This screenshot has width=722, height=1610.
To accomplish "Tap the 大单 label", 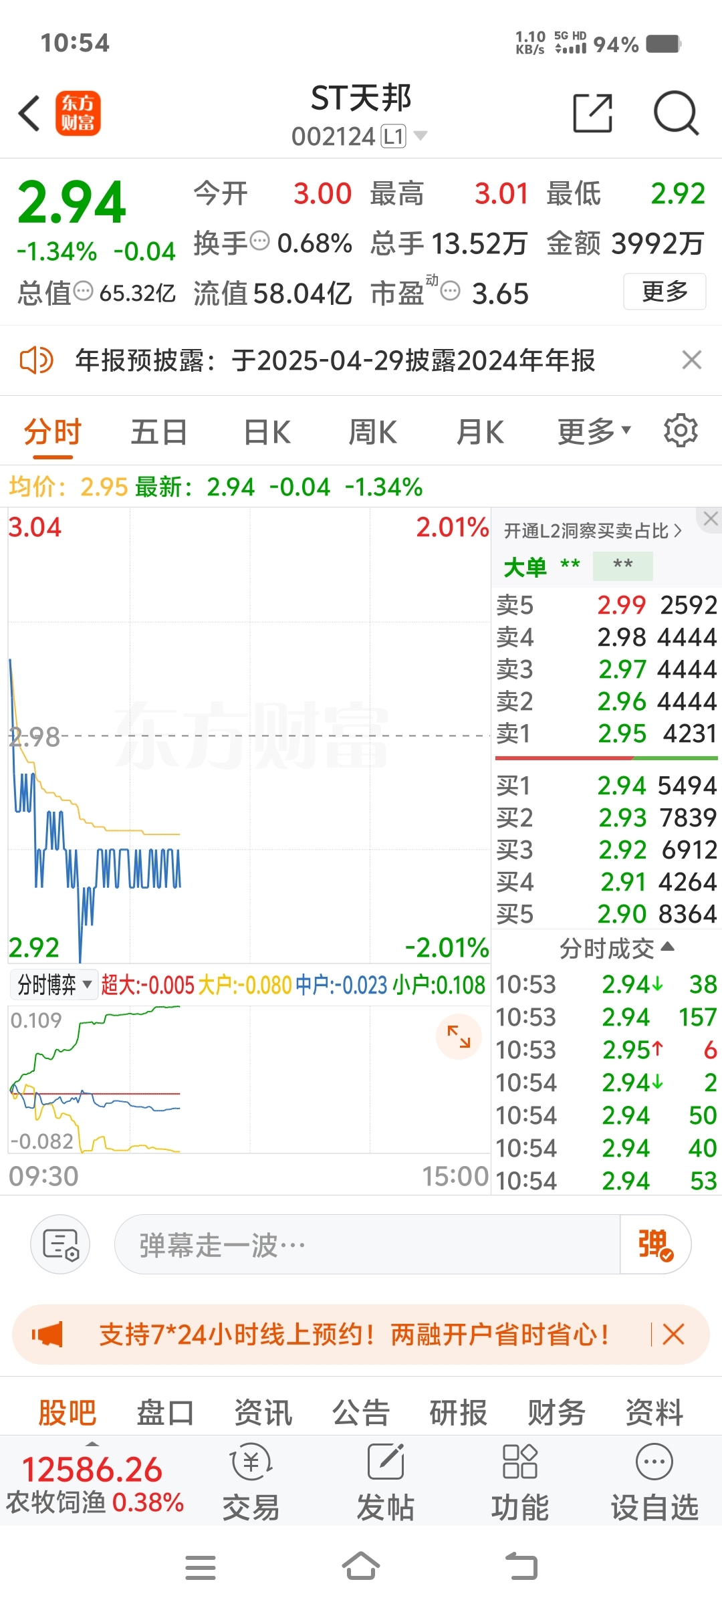I will point(525,567).
